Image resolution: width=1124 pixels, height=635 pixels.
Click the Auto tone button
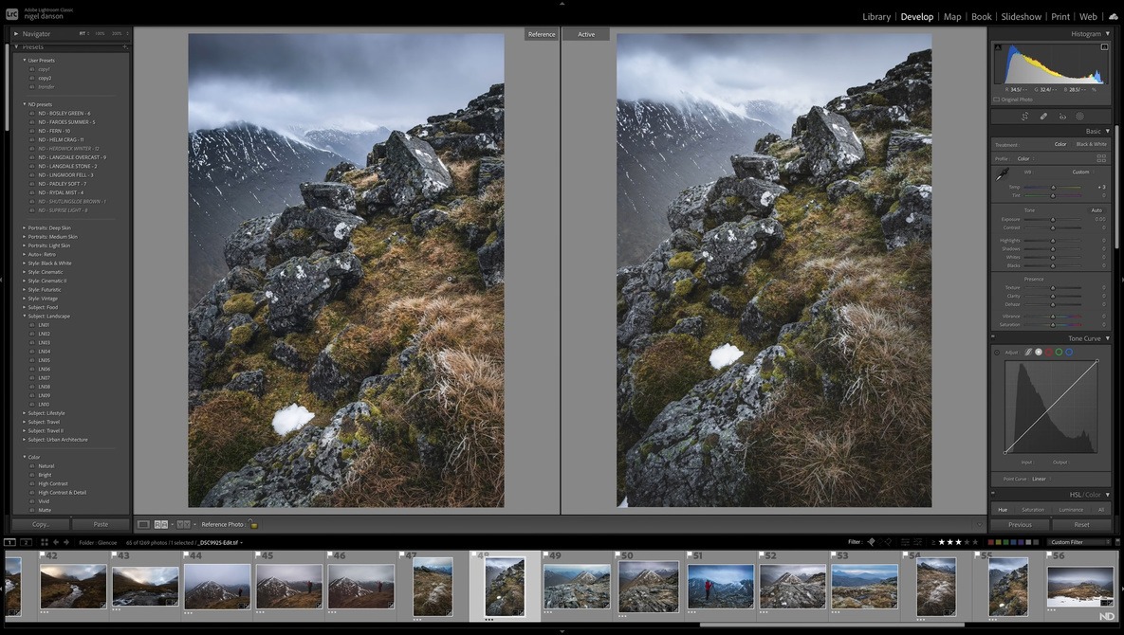1096,210
